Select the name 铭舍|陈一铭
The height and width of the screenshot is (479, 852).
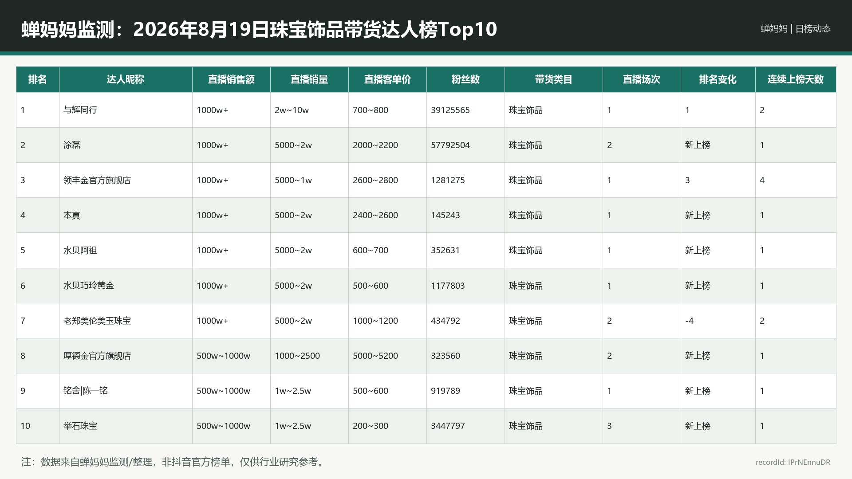(x=86, y=391)
